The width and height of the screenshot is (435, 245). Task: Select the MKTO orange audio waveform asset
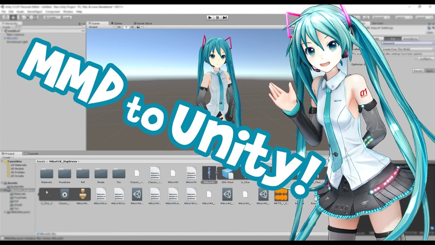(x=281, y=194)
